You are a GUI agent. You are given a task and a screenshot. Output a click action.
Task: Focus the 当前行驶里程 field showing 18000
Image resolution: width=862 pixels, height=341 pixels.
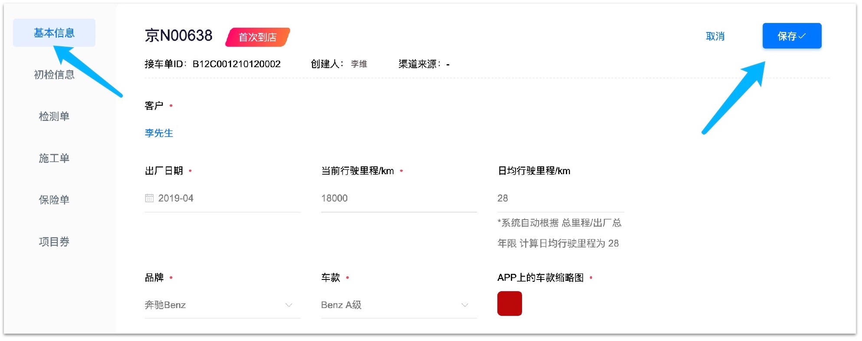coord(398,198)
